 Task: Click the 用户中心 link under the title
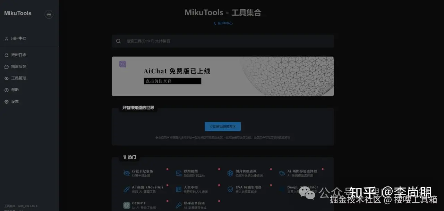point(223,24)
